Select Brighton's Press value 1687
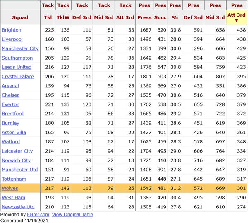The height and width of the screenshot is (223, 249). click(146, 30)
